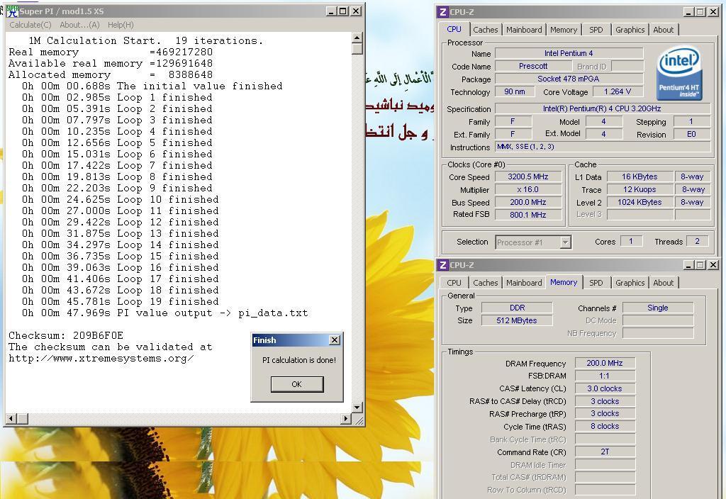Click the upper CPU-Z window Z logo icon
Image resolution: width=726 pixels, height=499 pixels.
click(x=443, y=12)
